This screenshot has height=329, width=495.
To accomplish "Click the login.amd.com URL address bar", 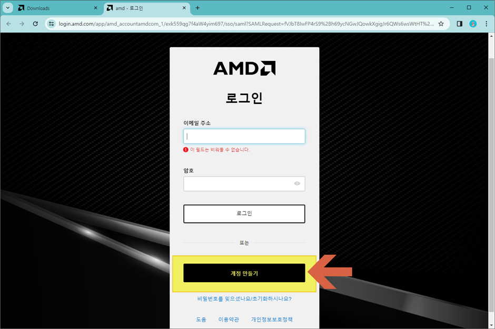I will click(x=246, y=24).
